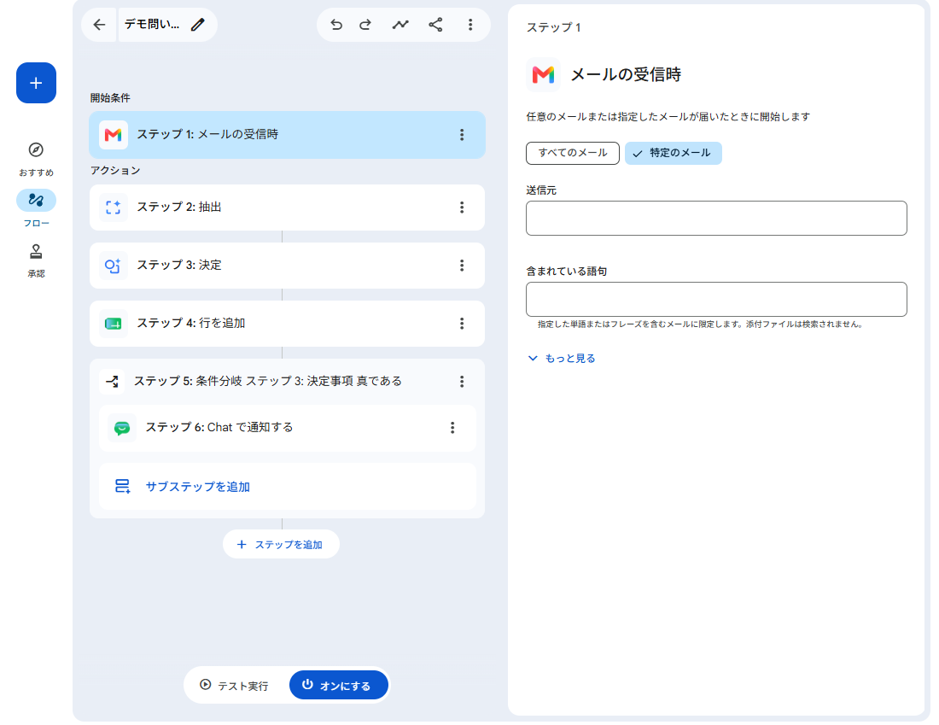This screenshot has height=725, width=939.
Task: Open 承認 stamp icon
Action: click(x=36, y=252)
